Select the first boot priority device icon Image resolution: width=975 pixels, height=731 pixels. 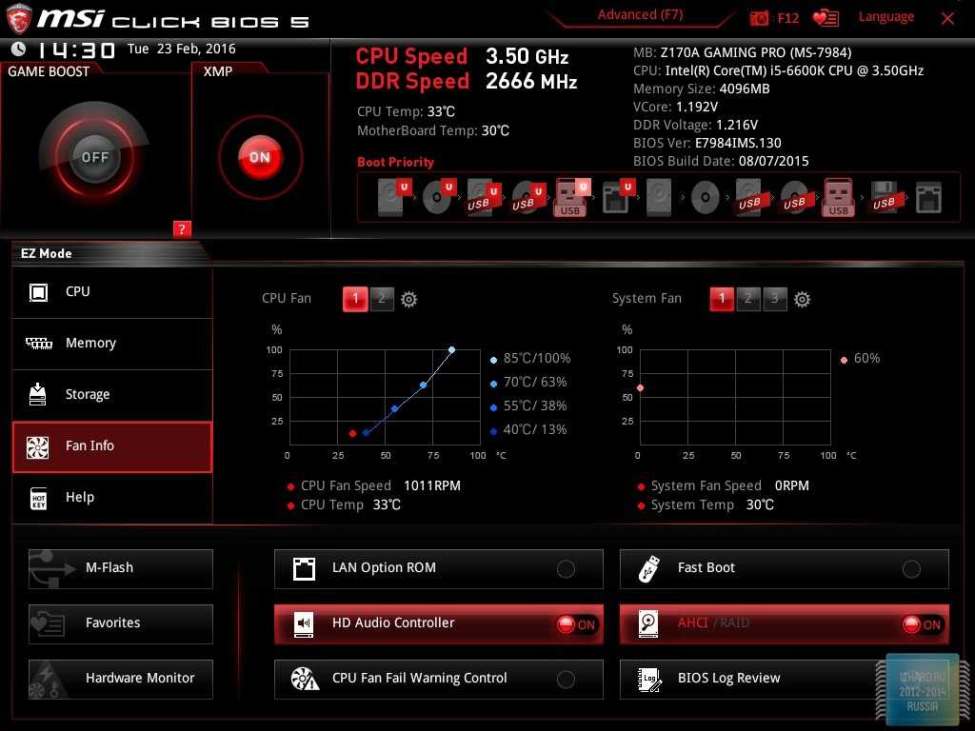pyautogui.click(x=391, y=197)
